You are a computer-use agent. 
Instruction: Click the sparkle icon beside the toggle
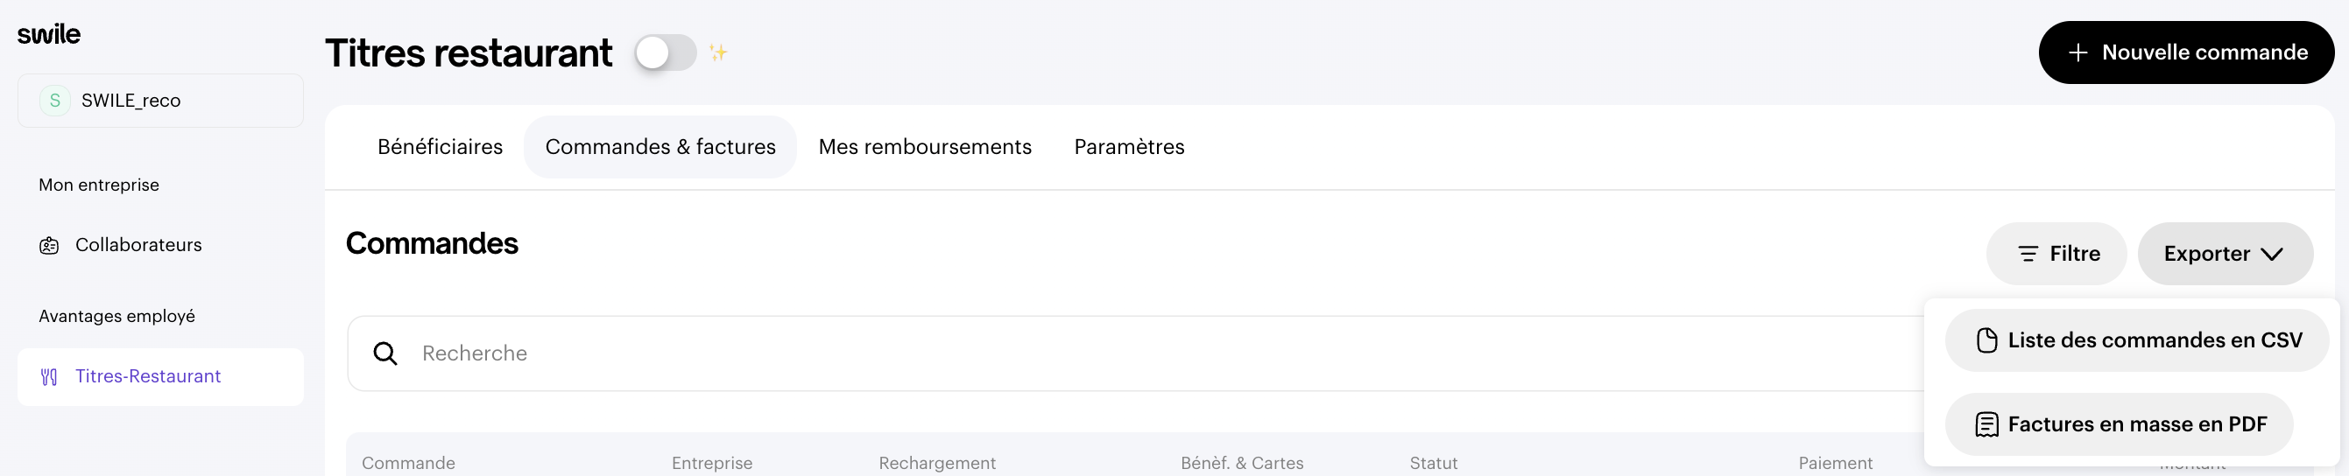(x=718, y=52)
